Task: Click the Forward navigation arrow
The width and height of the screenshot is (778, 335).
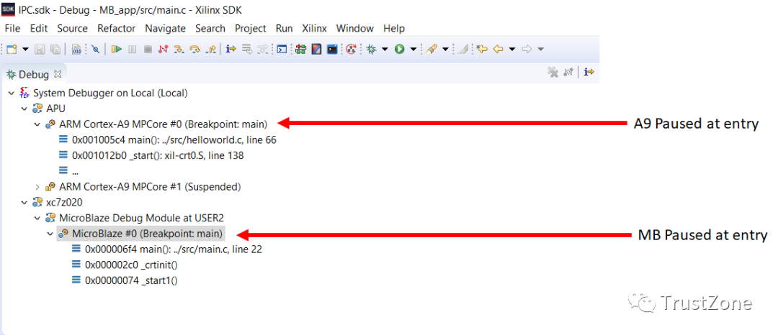Action: click(x=527, y=49)
